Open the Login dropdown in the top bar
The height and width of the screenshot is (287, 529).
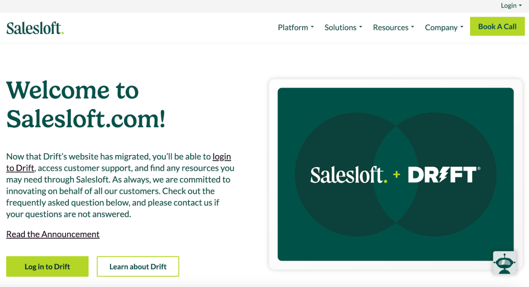tap(511, 6)
